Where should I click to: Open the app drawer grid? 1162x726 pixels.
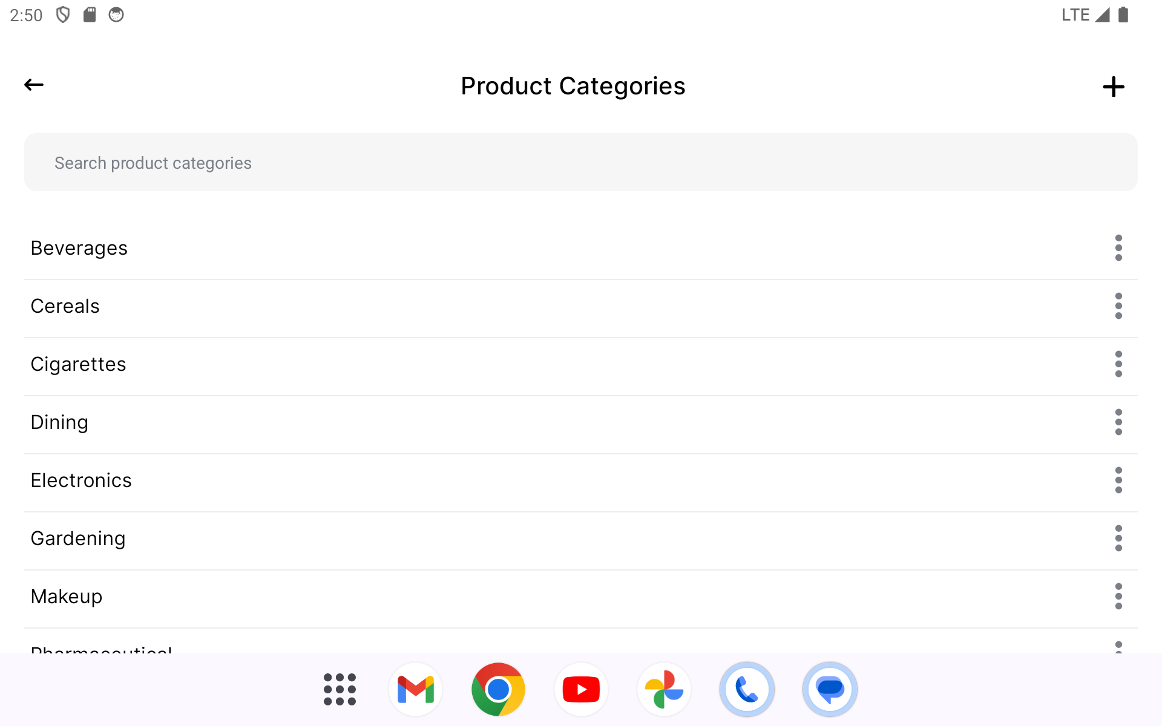[340, 689]
